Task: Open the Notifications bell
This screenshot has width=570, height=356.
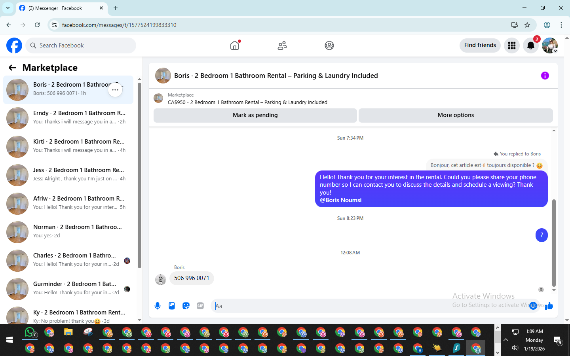Action: point(531,45)
